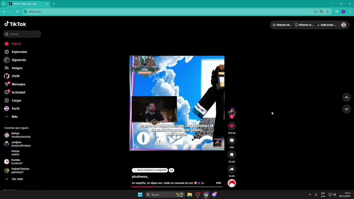Open picafreesa_ username link
This screenshot has width=354, height=199.
(x=140, y=177)
